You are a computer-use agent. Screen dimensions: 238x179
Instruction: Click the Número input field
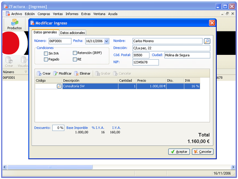coord(60,41)
